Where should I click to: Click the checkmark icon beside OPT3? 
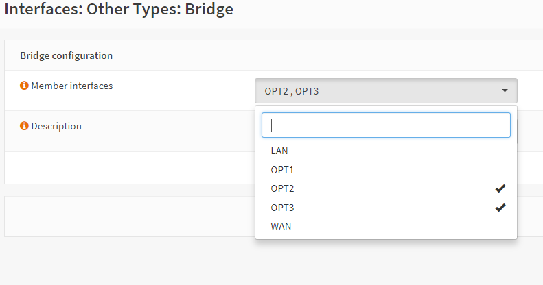500,208
